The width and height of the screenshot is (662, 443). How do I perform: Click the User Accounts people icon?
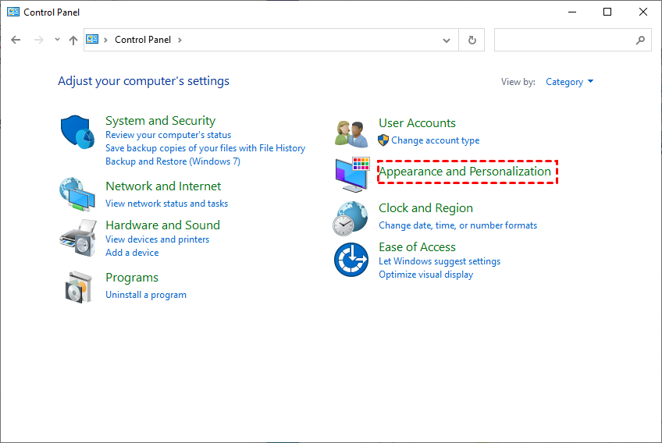pos(351,133)
